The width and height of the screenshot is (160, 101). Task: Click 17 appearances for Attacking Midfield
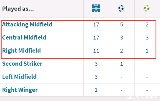click(96, 25)
